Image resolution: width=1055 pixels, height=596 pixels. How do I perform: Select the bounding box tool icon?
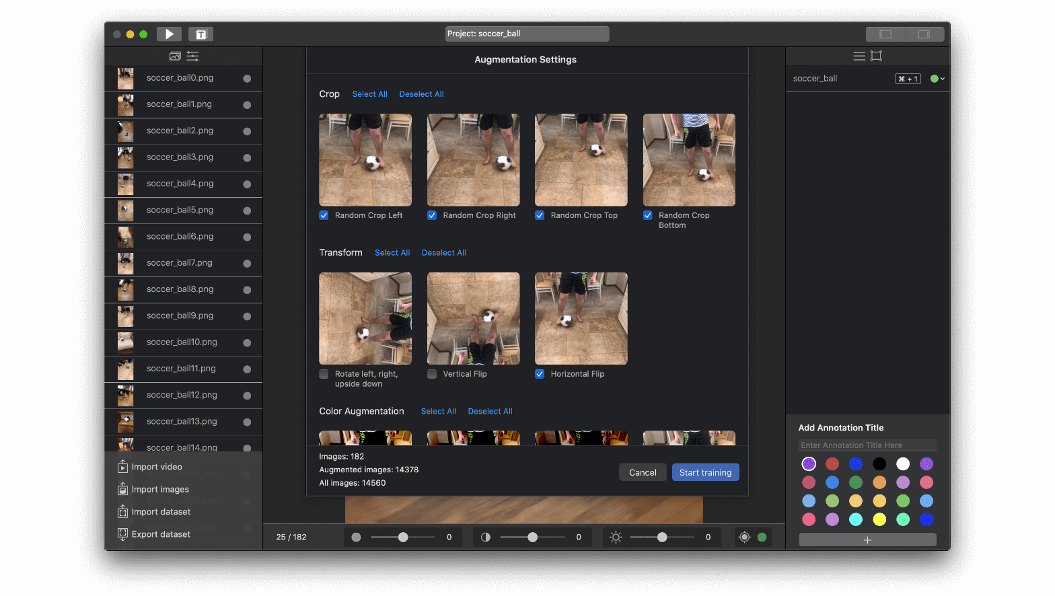tap(876, 57)
